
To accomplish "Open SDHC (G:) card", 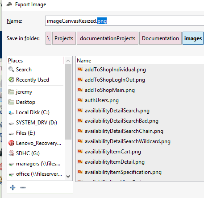I will point(28,153).
